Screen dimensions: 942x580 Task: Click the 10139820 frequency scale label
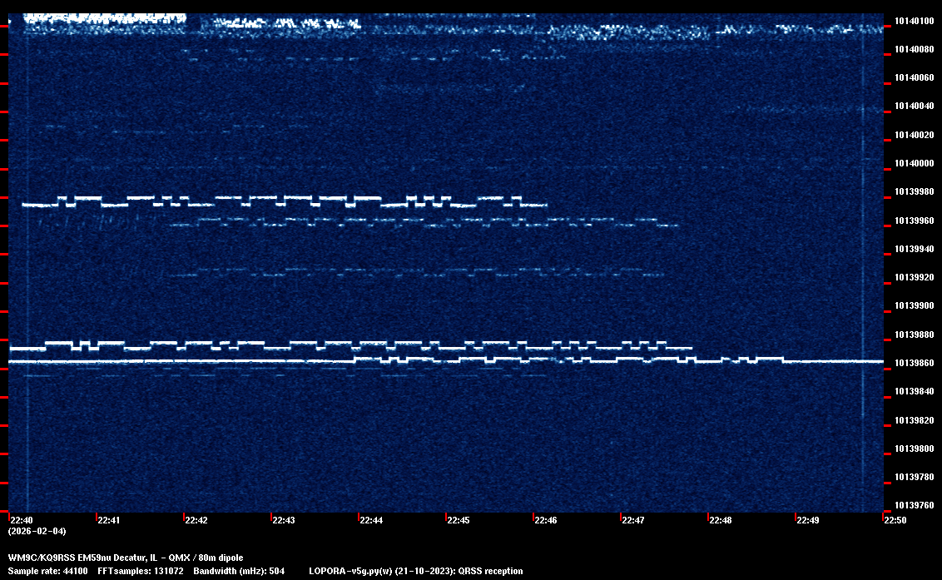[x=913, y=420]
